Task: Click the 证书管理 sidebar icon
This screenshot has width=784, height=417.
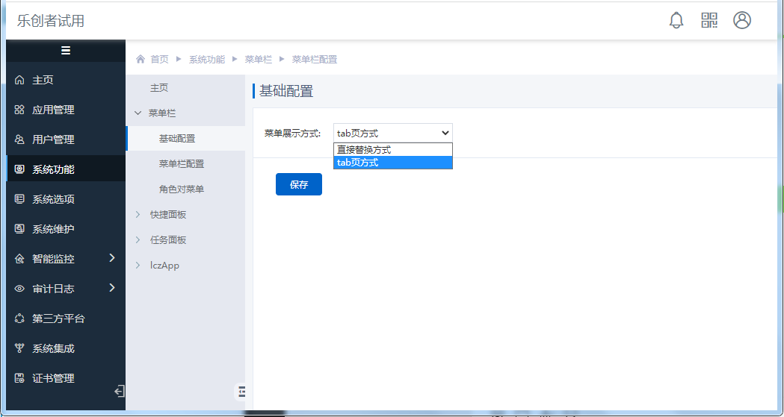Action: [19, 378]
